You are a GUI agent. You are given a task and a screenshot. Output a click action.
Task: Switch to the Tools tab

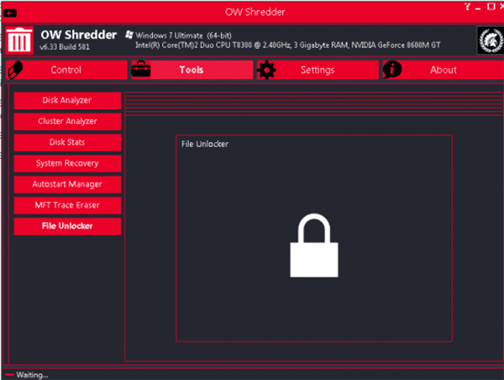coord(192,70)
